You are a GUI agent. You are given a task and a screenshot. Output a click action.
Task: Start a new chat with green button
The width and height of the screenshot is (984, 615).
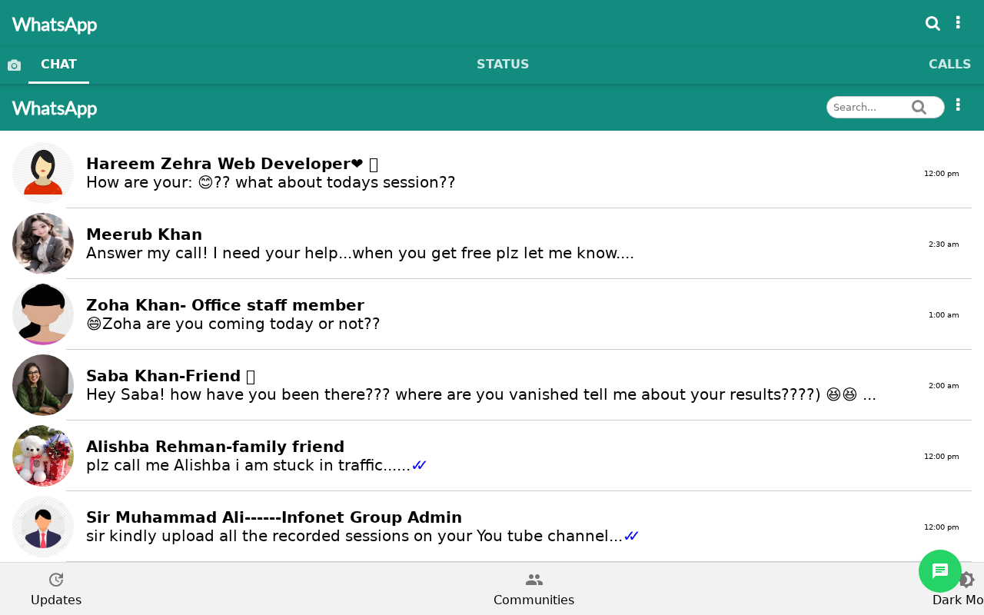coord(940,571)
